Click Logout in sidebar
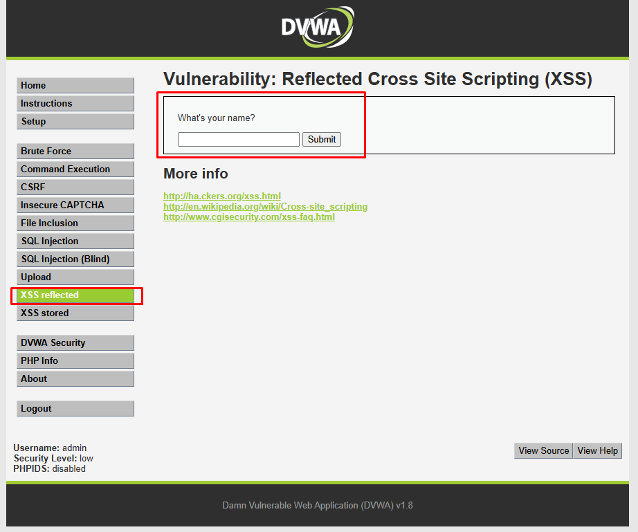 pos(75,408)
